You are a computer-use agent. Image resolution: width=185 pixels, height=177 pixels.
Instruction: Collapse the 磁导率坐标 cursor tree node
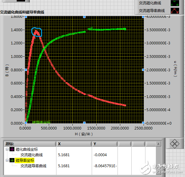[x=7, y=160]
